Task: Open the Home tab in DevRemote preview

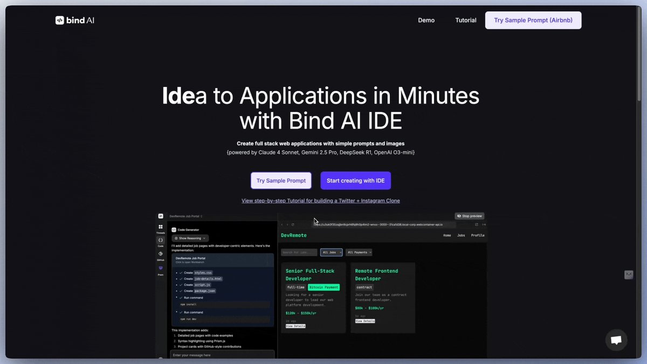Action: click(447, 235)
